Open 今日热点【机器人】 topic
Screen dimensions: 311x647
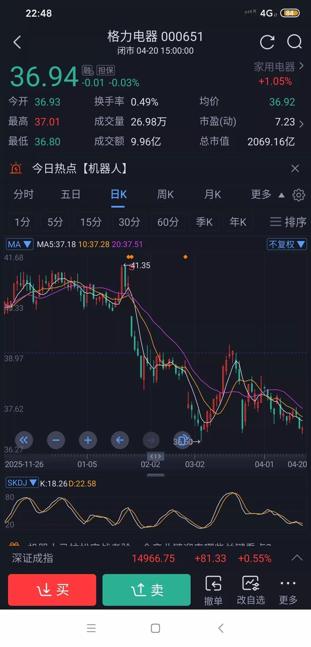79,168
